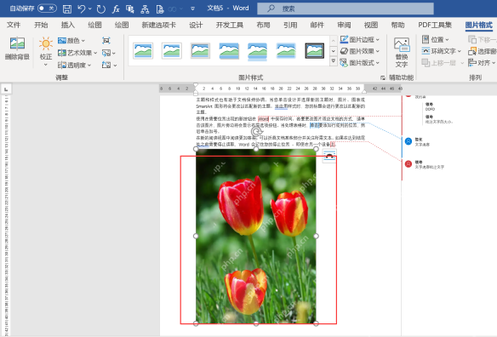
Task: Open the 新建选项卡 custom tab
Action: click(159, 25)
